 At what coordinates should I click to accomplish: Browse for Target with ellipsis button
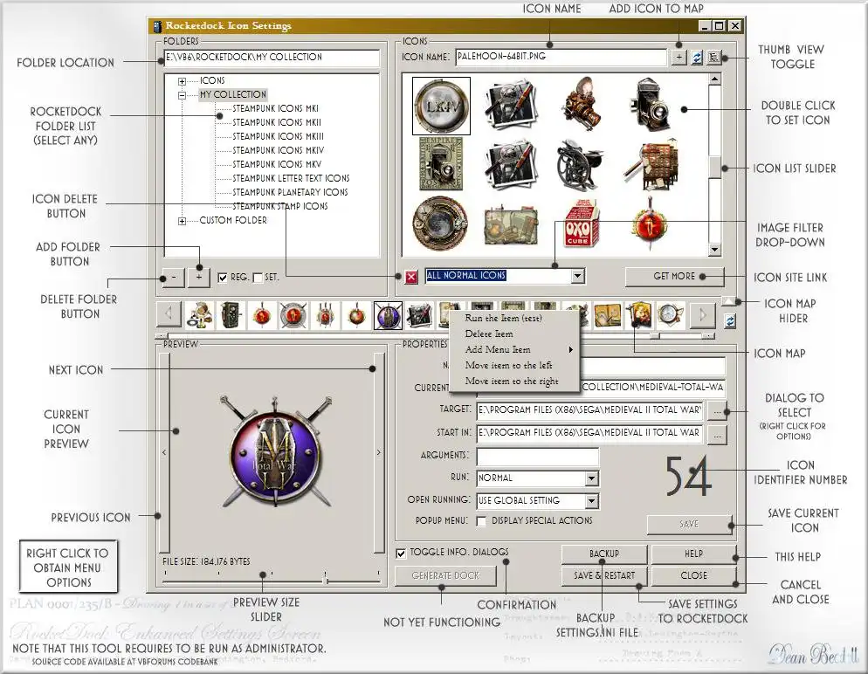coord(718,412)
